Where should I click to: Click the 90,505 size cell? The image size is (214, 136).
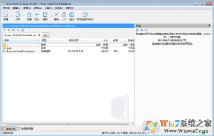tap(105, 51)
